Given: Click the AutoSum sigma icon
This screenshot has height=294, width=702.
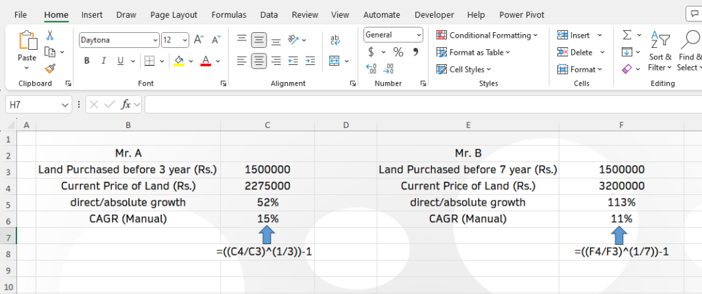Looking at the screenshot, I should coord(627,35).
